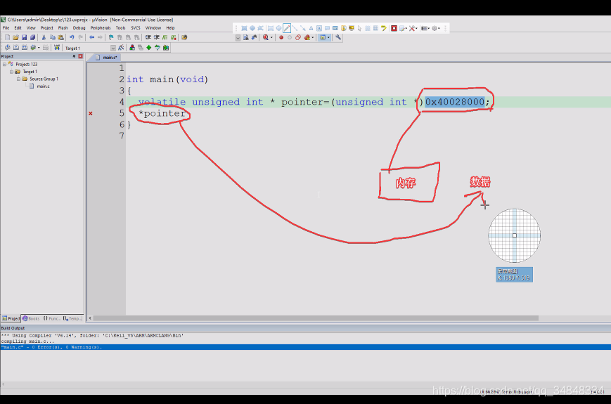Click the highlighted build output result line
Image resolution: width=611 pixels, height=404 pixels.
click(x=305, y=347)
